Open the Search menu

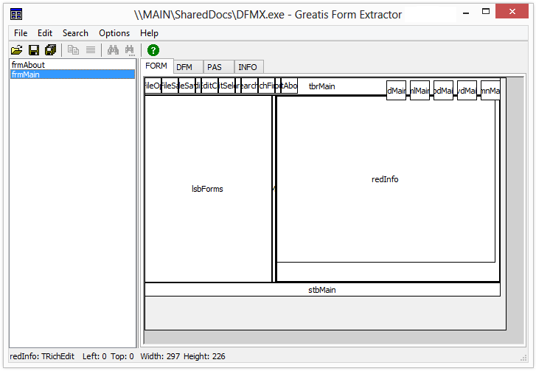[x=75, y=33]
